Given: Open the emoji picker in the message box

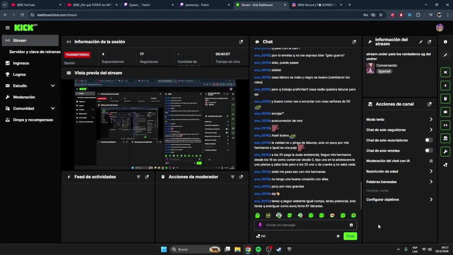Looking at the screenshot, I should click(351, 225).
